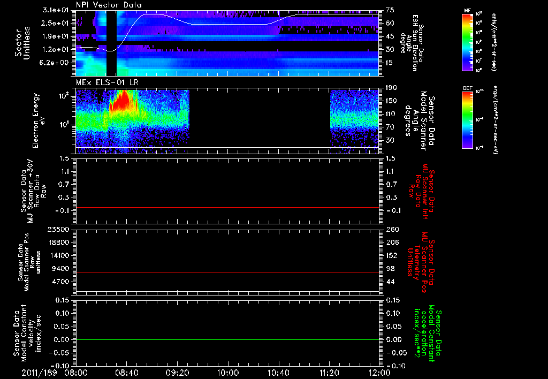This screenshot has width=548, height=379.
Task: Click the "110" scanner angle tick label
Action: 391,114
